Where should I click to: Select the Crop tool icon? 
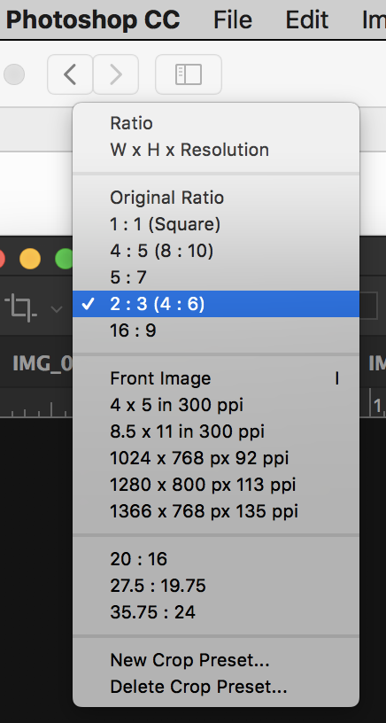[x=20, y=308]
